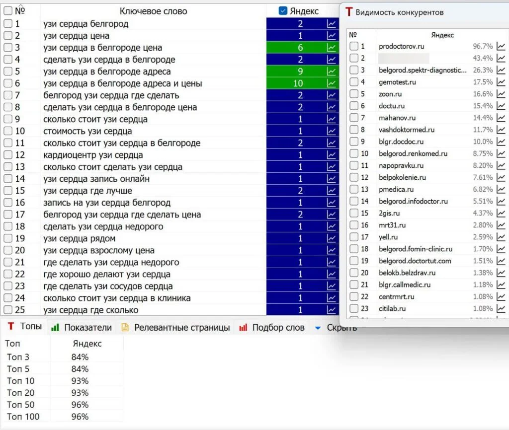Screen dimensions: 509x430
Task: View the chart for napopravku.ru
Action: pos(501,165)
